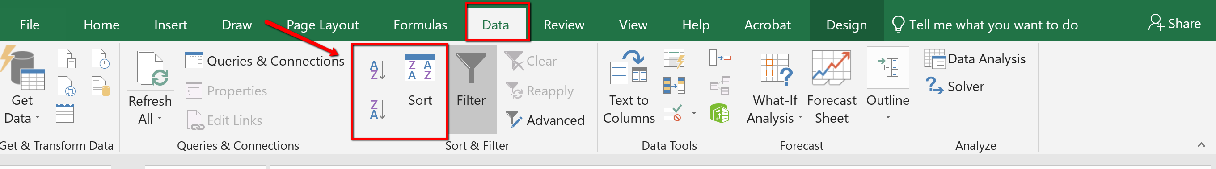Click the Tell me search box

tap(985, 25)
